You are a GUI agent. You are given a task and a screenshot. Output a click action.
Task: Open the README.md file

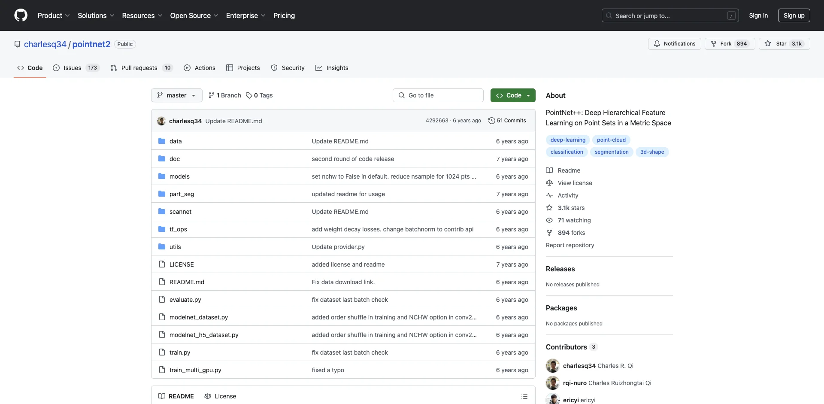tap(187, 282)
